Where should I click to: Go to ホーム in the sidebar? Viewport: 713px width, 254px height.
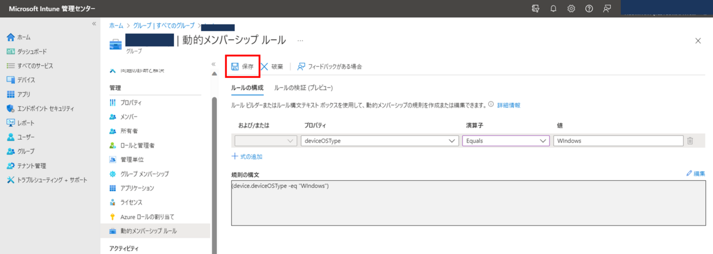coord(19,37)
